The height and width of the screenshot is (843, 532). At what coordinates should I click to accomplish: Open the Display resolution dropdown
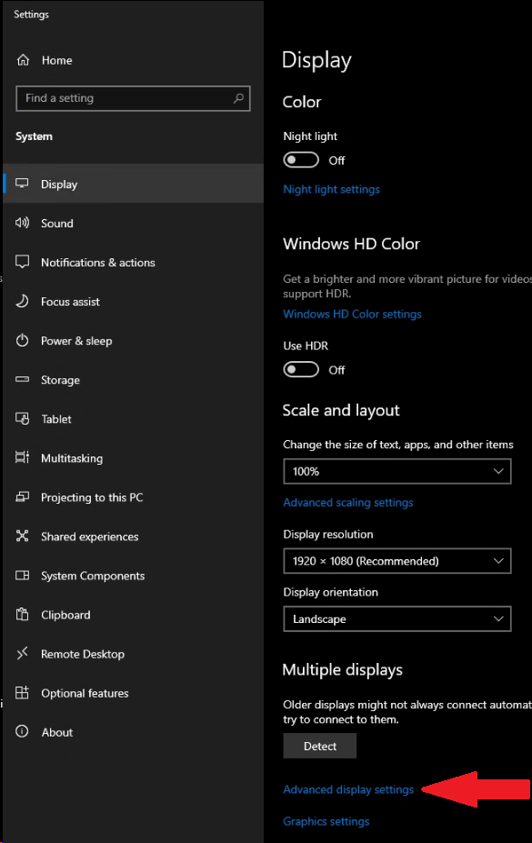click(x=397, y=561)
